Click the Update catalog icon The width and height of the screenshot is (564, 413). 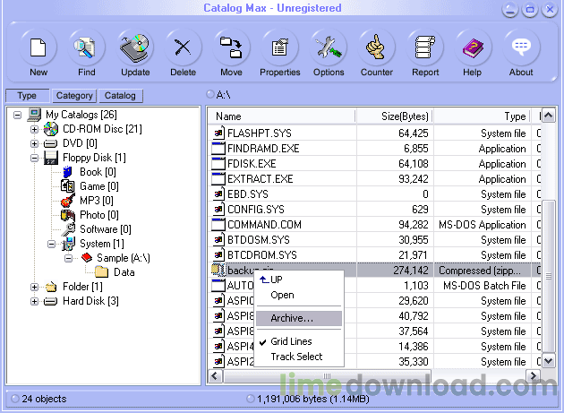pos(135,47)
